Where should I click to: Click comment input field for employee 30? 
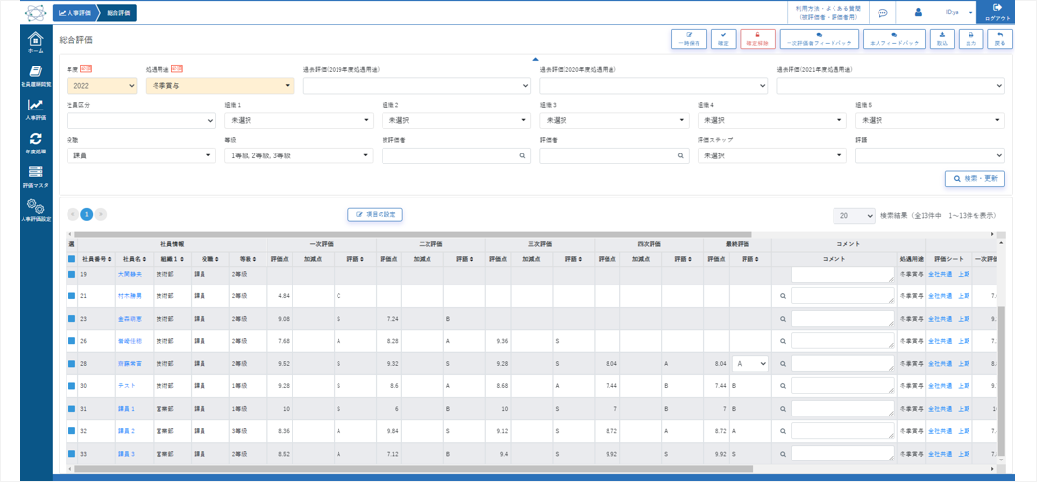tap(842, 385)
